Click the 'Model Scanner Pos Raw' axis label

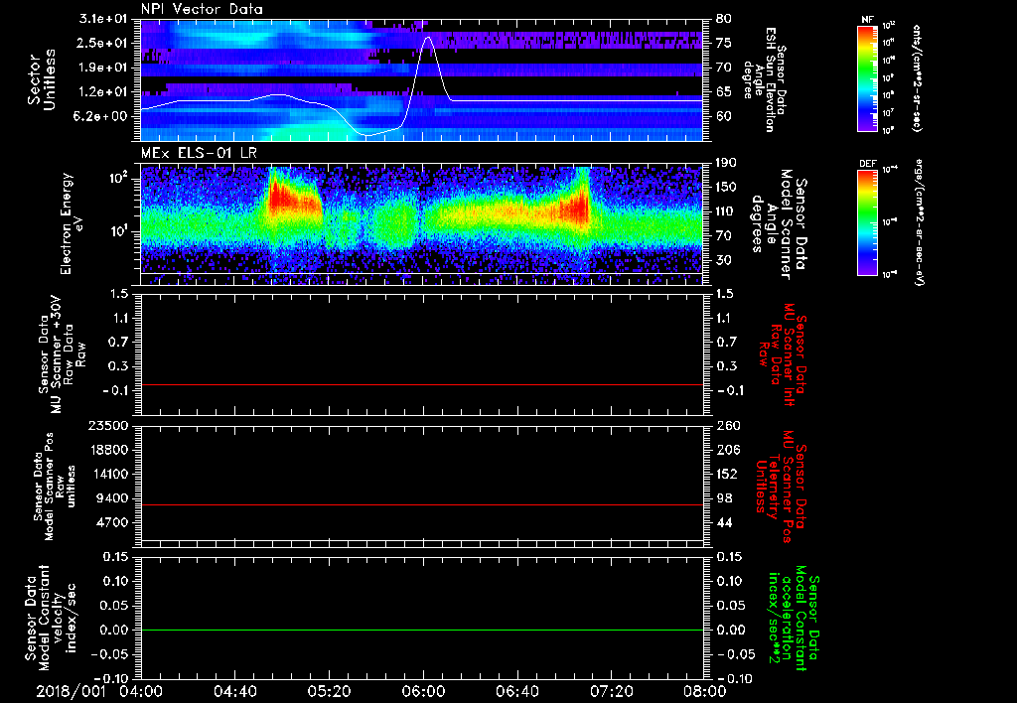(54, 487)
